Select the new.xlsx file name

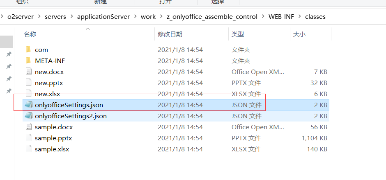48,94
